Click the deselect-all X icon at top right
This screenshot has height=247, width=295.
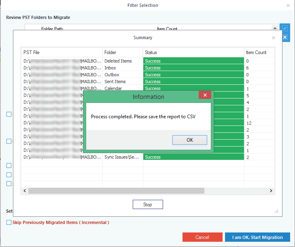tap(285, 37)
